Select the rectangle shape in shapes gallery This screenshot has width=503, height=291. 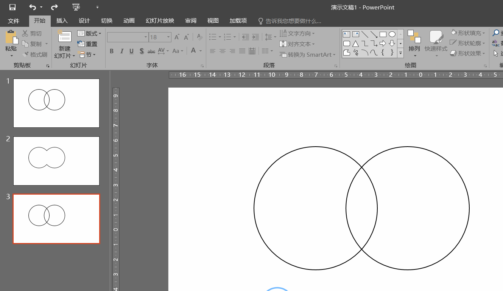tap(383, 34)
